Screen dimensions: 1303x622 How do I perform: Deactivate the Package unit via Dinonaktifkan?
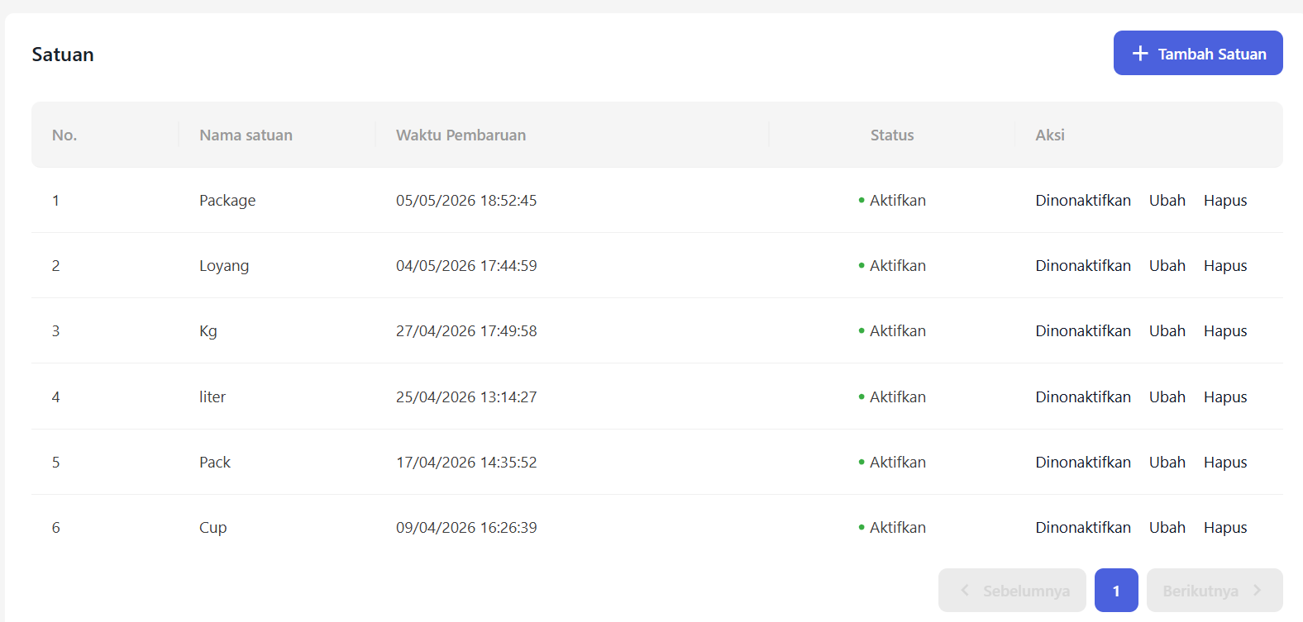(1083, 200)
